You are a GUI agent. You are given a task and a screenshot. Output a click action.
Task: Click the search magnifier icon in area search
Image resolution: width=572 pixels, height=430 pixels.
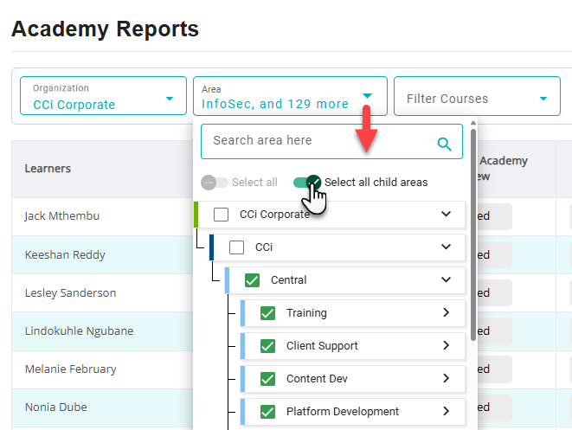pyautogui.click(x=445, y=144)
